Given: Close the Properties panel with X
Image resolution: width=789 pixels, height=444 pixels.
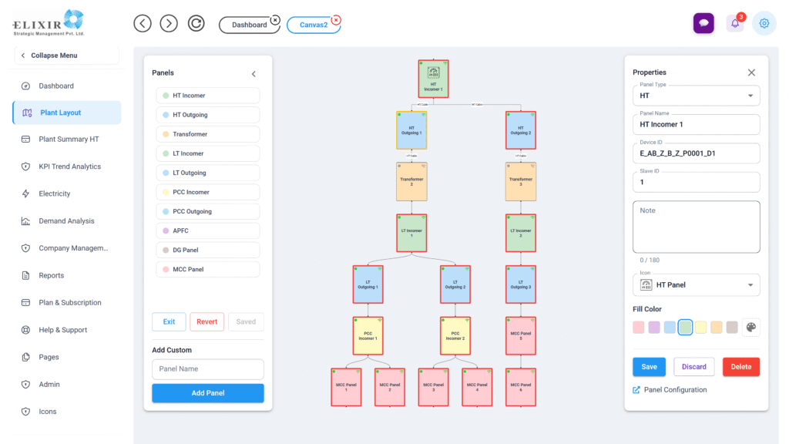Looking at the screenshot, I should 751,72.
